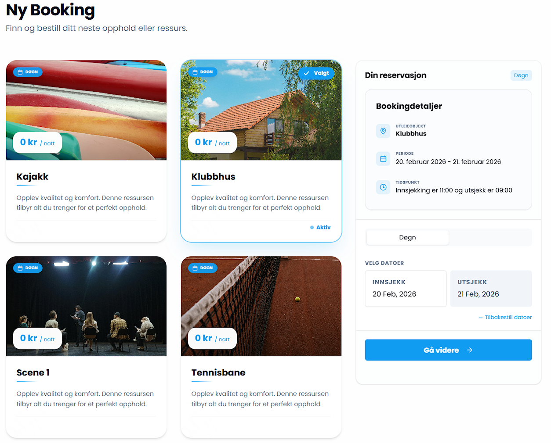551x443 pixels.
Task: Click the 0 kr price tag on Tennisbane
Action: coord(212,339)
